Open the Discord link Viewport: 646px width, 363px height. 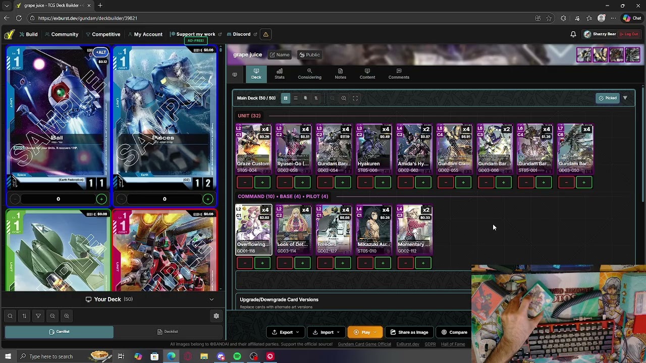(x=242, y=34)
